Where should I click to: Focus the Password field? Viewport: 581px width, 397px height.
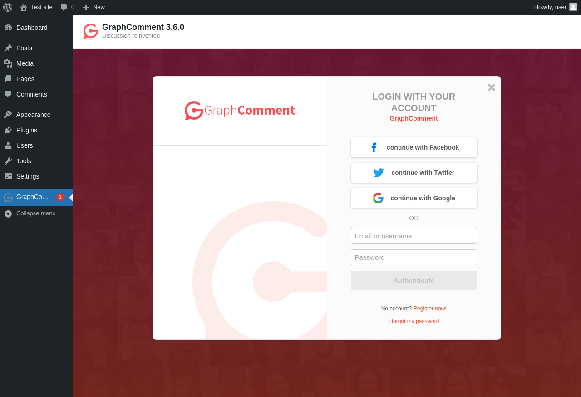click(x=414, y=257)
